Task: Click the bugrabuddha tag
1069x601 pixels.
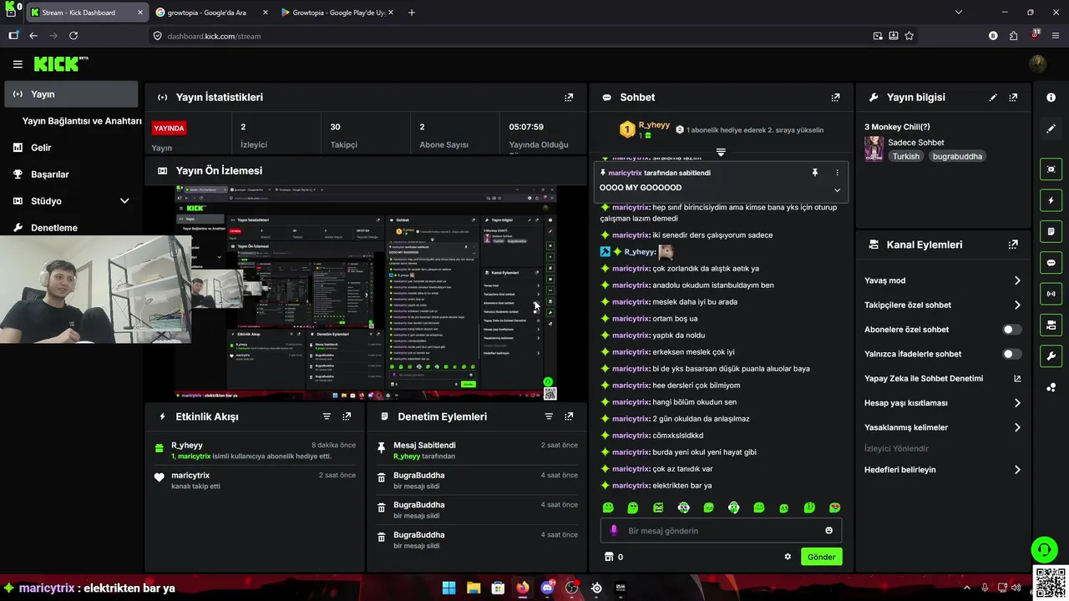Action: coord(958,156)
